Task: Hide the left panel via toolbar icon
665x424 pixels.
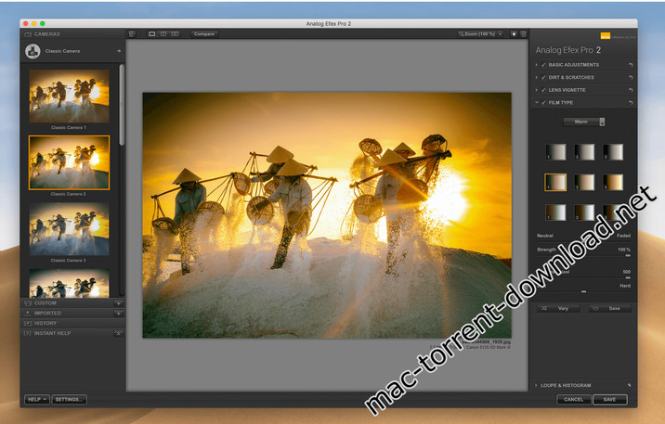Action: pyautogui.click(x=132, y=33)
